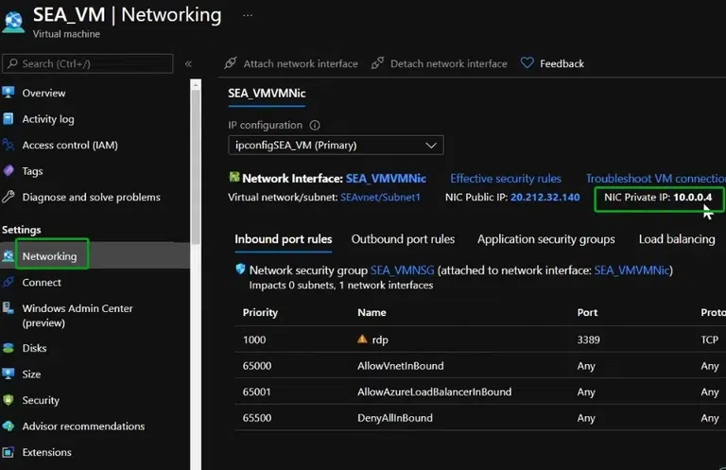
Task: Open the Security shield icon
Action: coord(9,400)
